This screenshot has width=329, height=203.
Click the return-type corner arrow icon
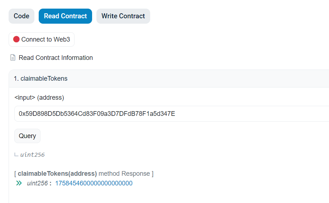(x=16, y=155)
